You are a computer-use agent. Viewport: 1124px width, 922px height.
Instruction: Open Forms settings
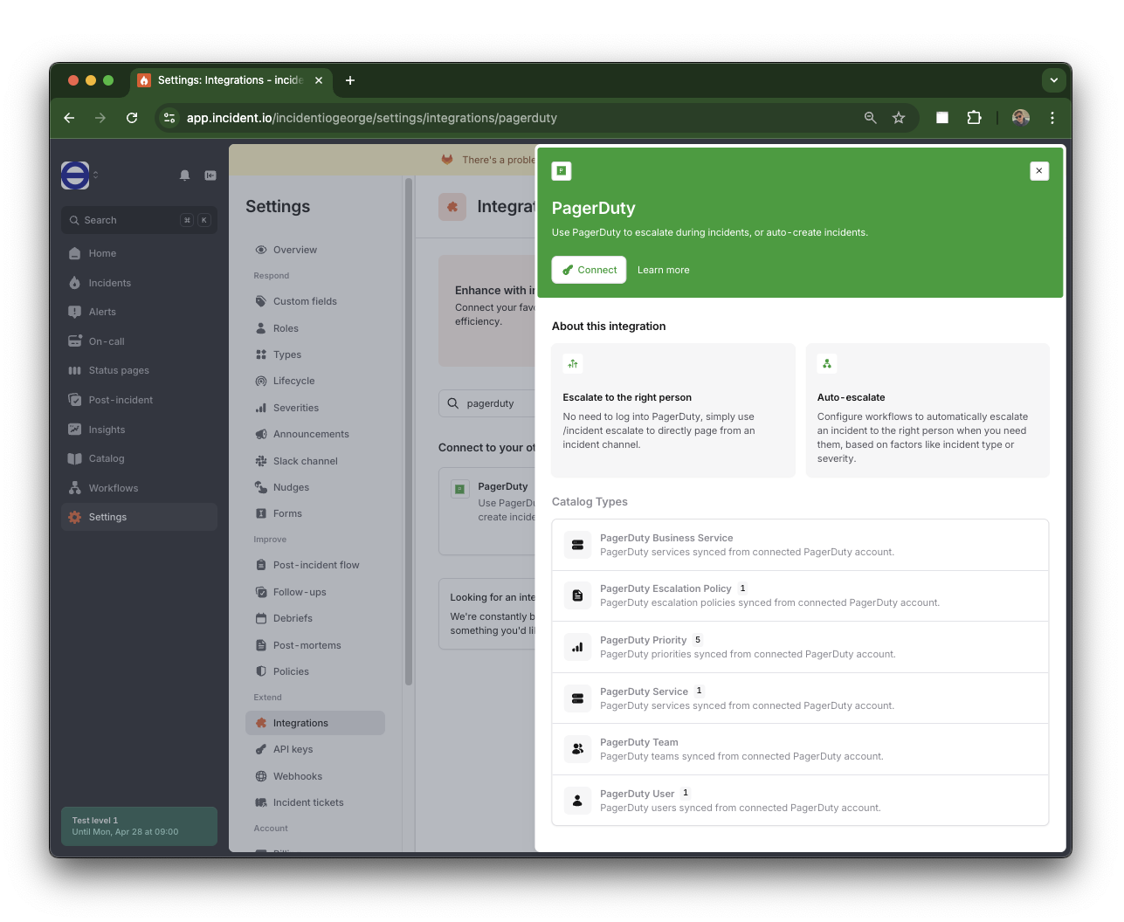[x=315, y=513]
